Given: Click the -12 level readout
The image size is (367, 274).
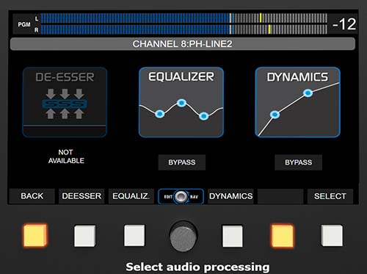Looking at the screenshot, I should (x=344, y=24).
